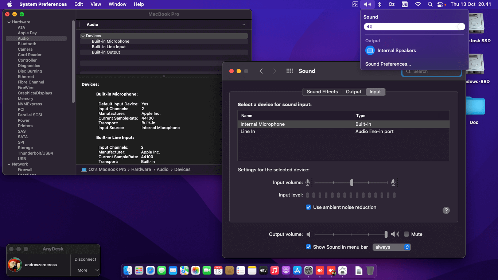The width and height of the screenshot is (498, 280).
Task: Collapse the Hardware section in sidebar
Action: point(9,22)
